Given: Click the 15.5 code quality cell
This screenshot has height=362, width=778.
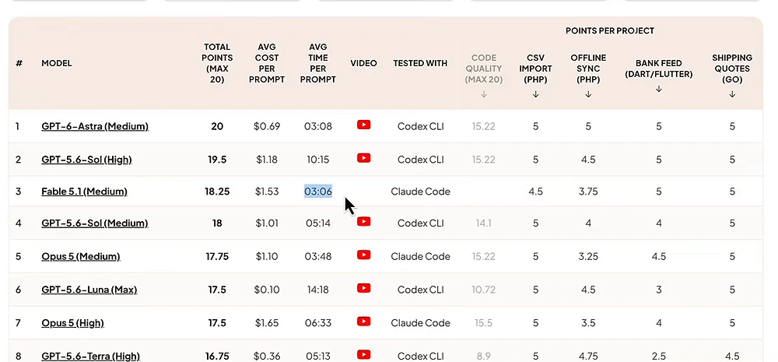Looking at the screenshot, I should [x=484, y=323].
